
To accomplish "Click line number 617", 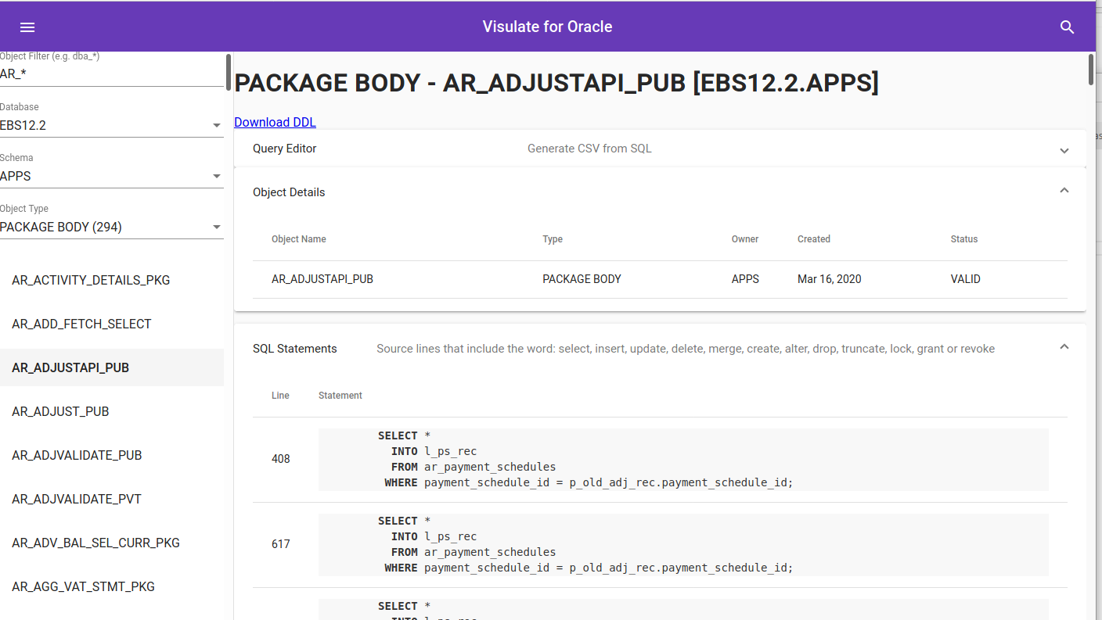I will [281, 544].
